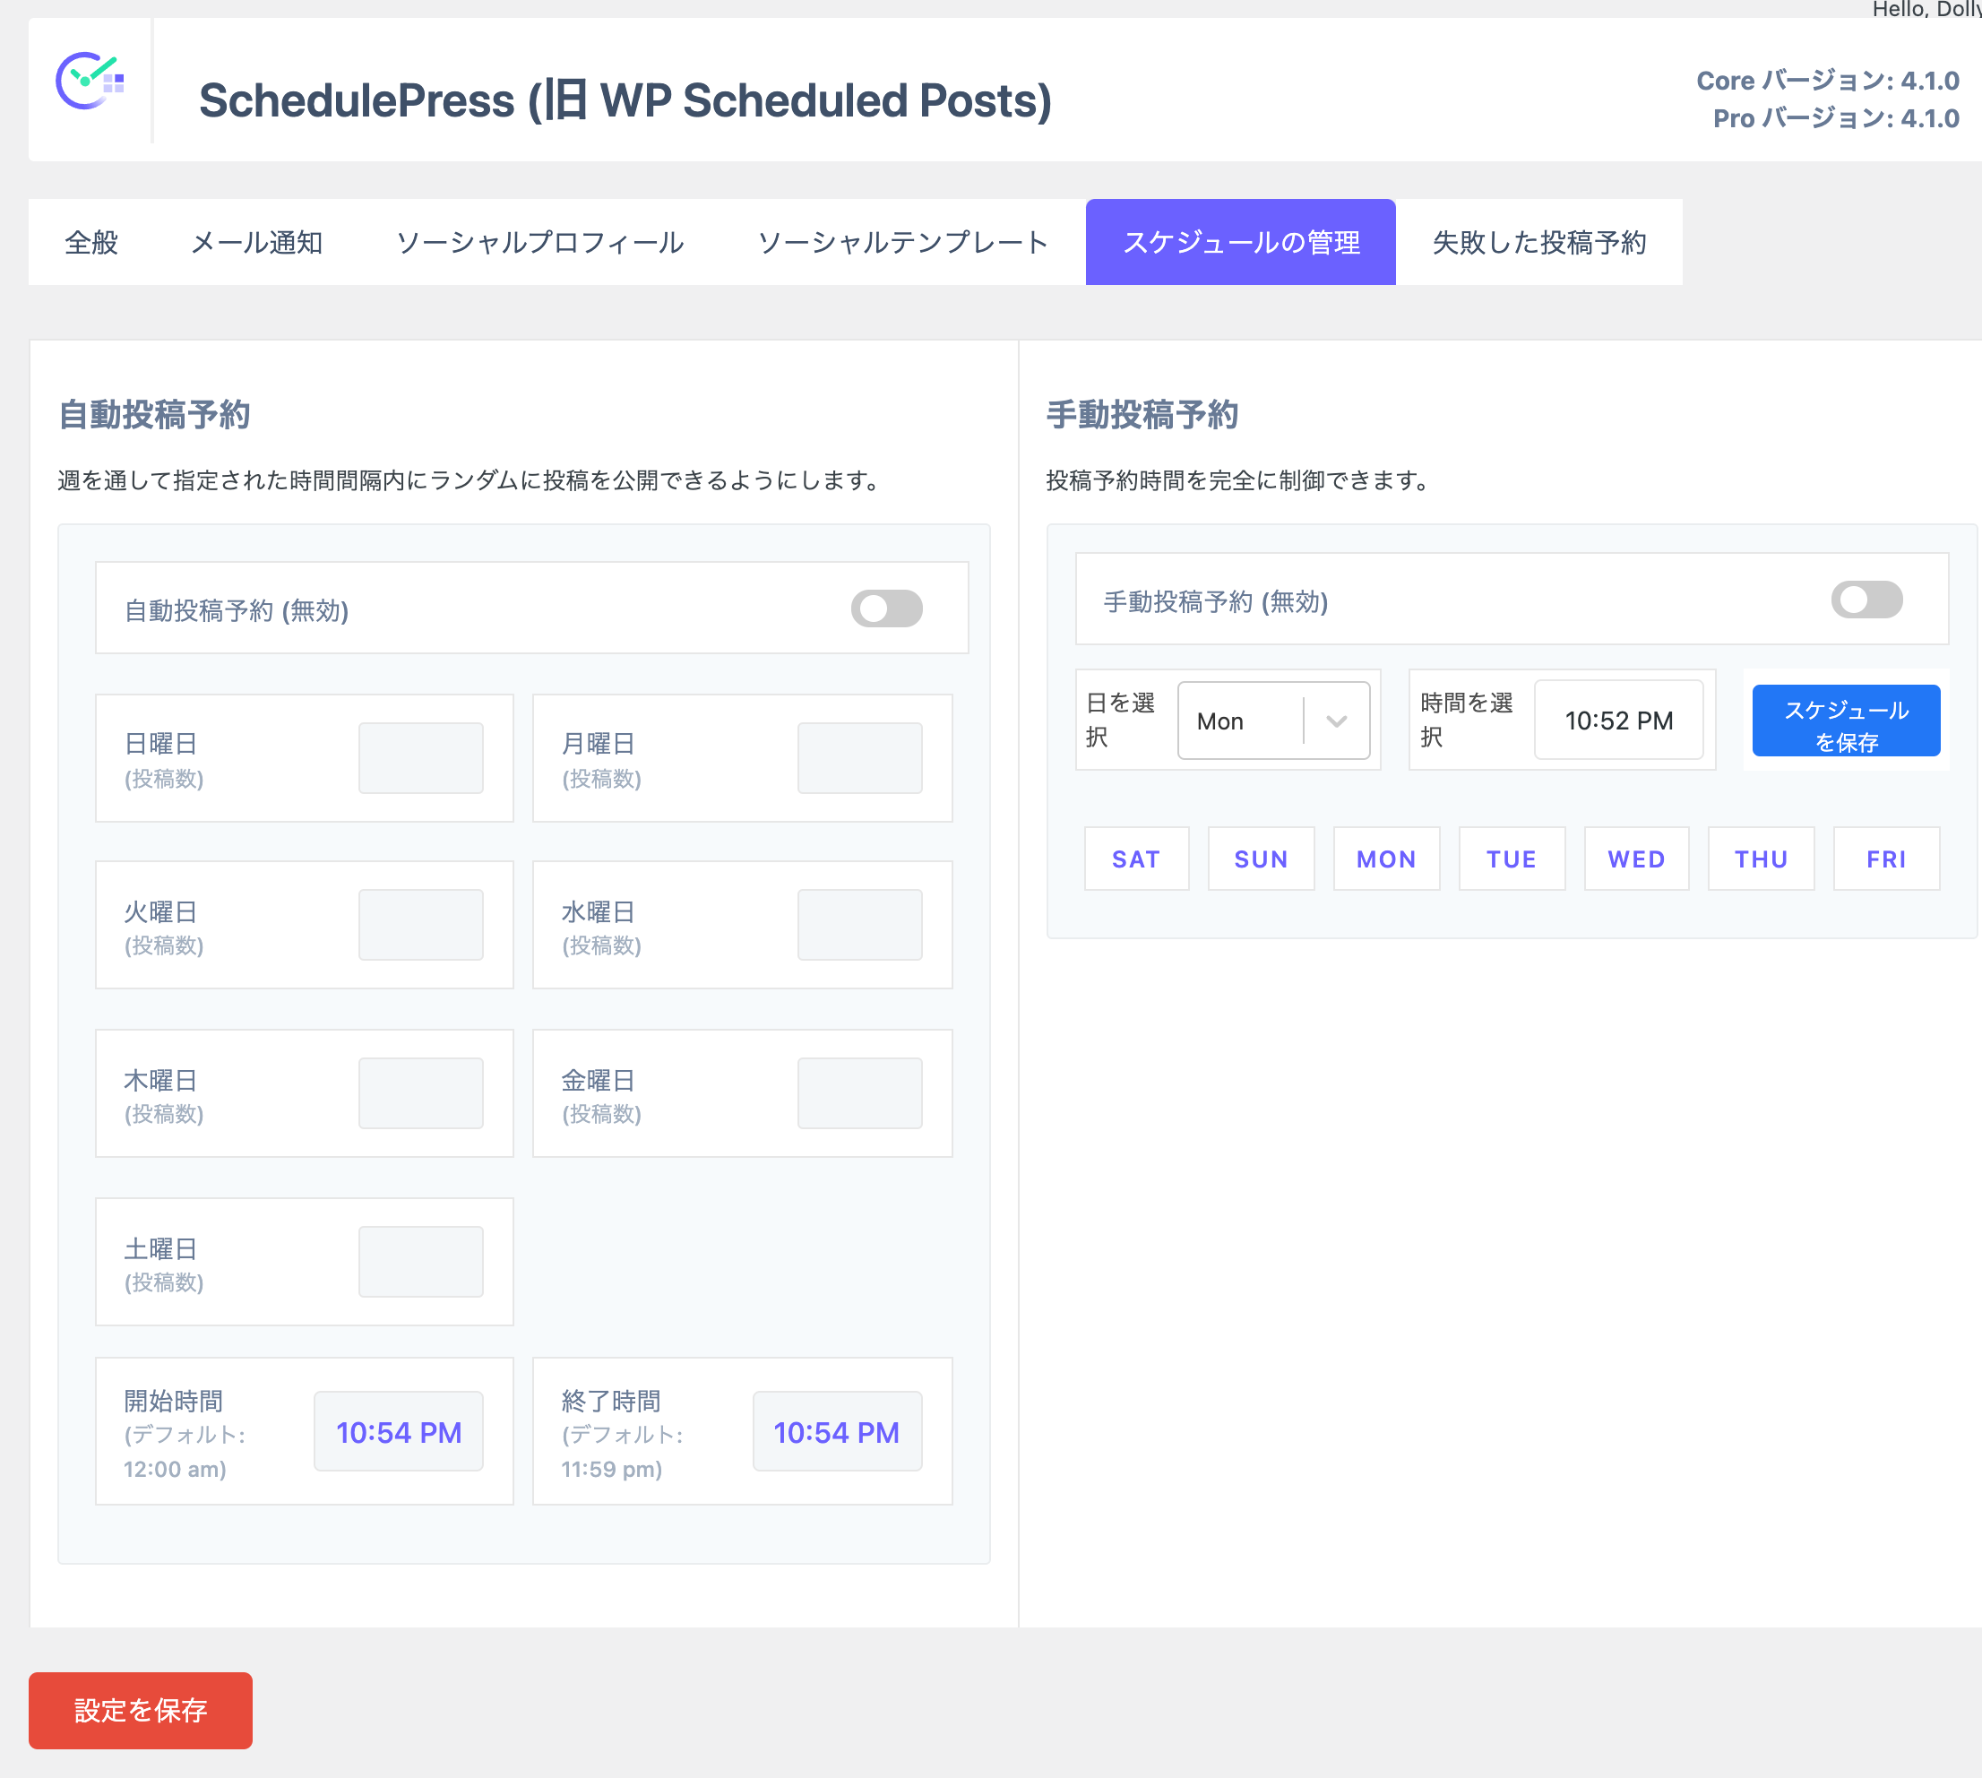Image resolution: width=1982 pixels, height=1778 pixels.
Task: Select the WED day box
Action: coord(1636,859)
